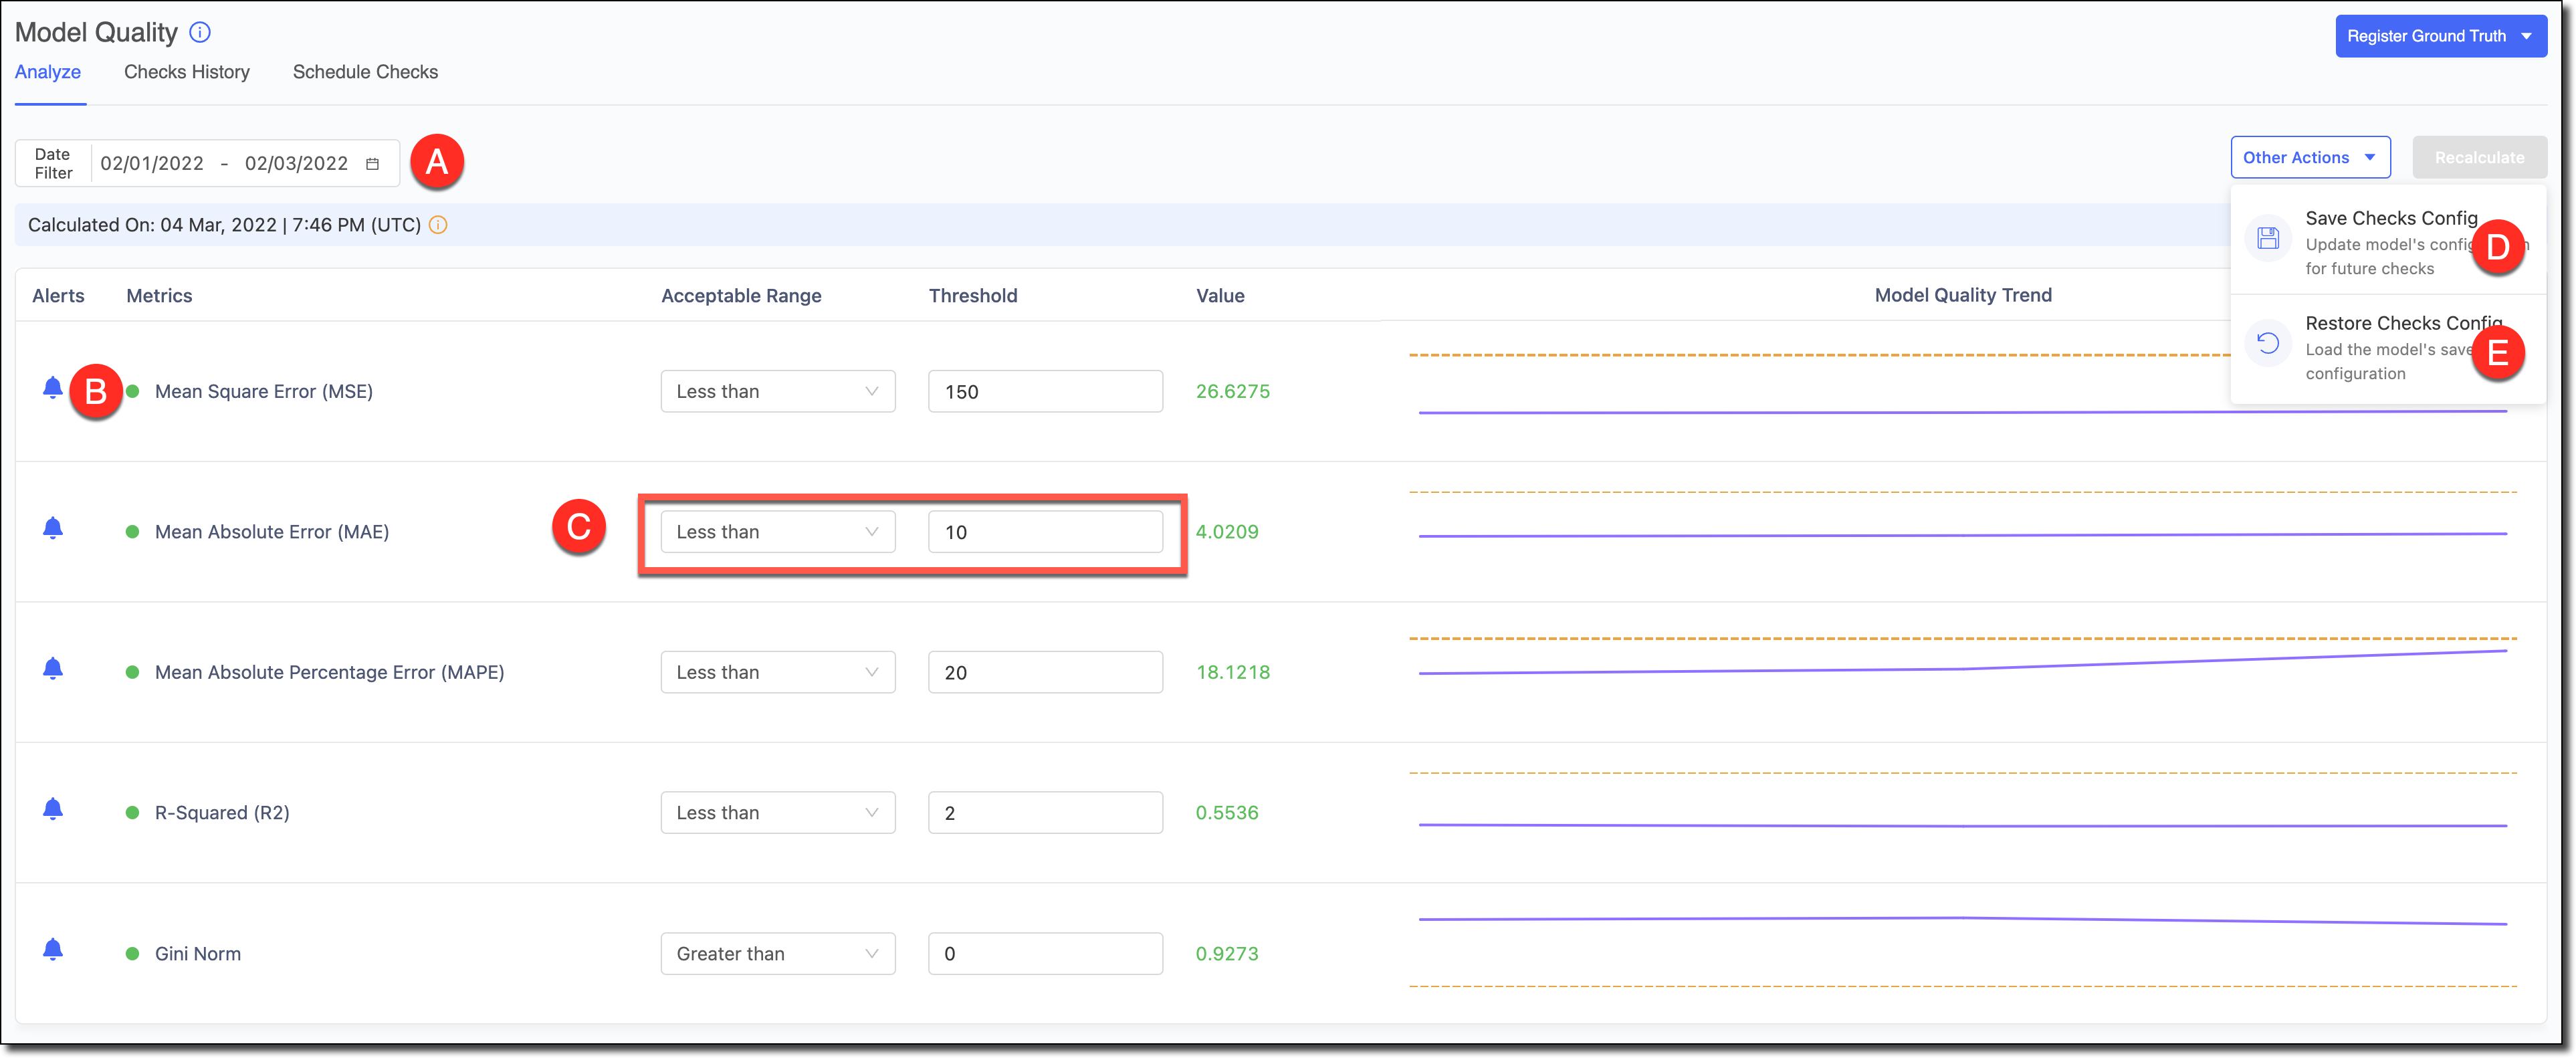
Task: Click the Save Checks Config disk icon
Action: tap(2268, 238)
